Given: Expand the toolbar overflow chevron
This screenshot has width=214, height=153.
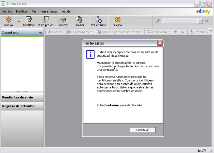Looking at the screenshot, I should pos(210,31).
